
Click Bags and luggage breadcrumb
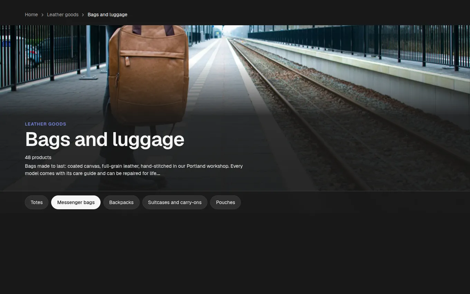point(107,15)
